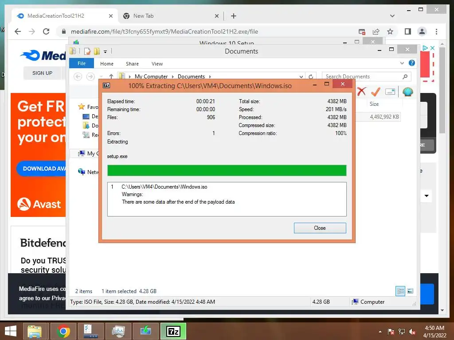The image size is (454, 340).
Task: Click the mediafire.com URL in address bar
Action: (x=164, y=31)
